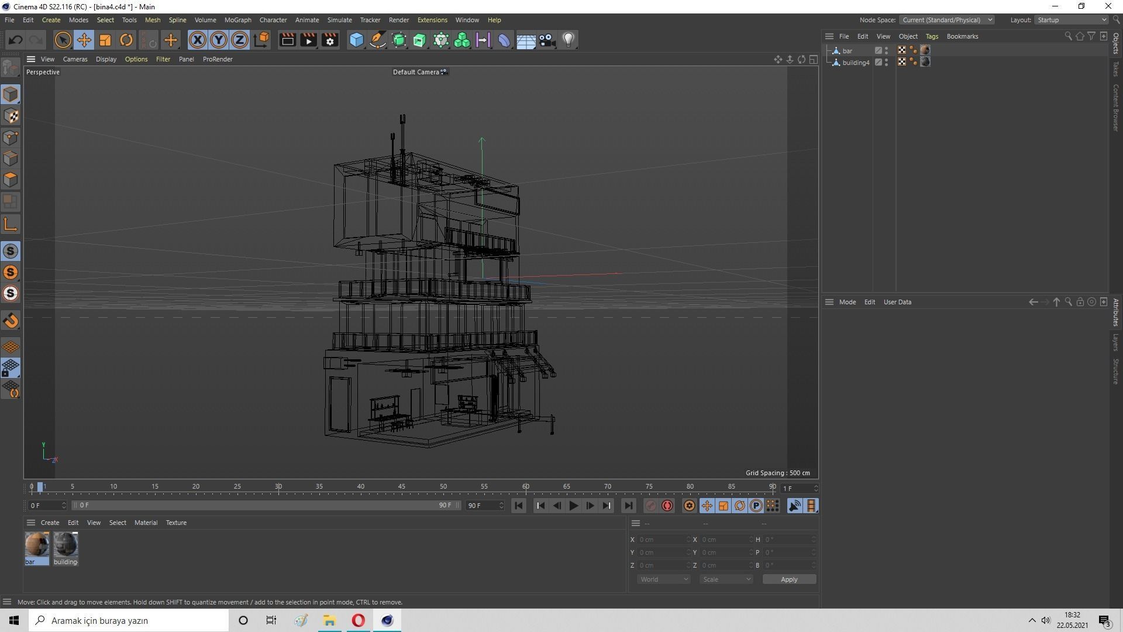Open the Opera browser from taskbar
This screenshot has width=1123, height=632.
tap(358, 620)
